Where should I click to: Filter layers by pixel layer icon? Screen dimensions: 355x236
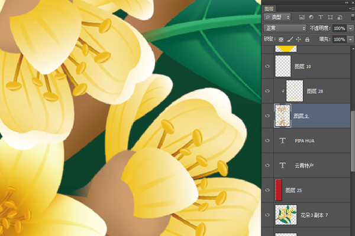point(302,17)
